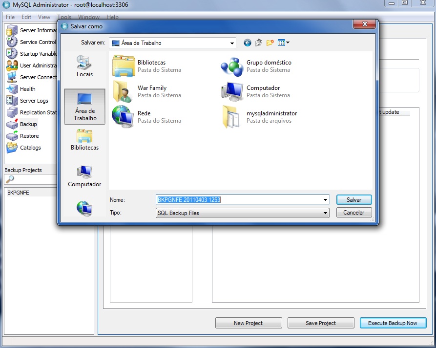Expand the Salvar em location dropdown

click(232, 43)
